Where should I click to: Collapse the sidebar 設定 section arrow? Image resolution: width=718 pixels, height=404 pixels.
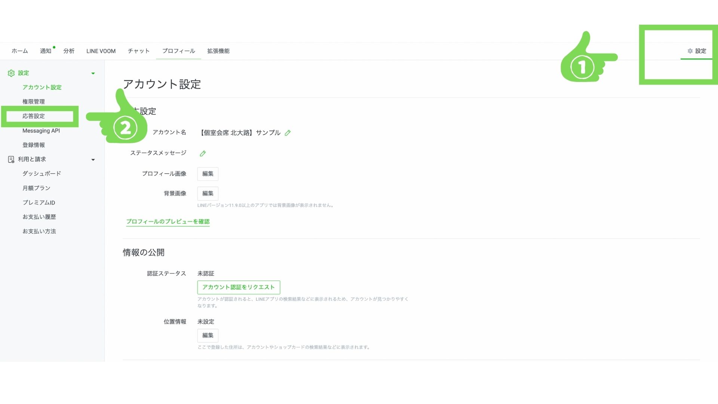[93, 73]
